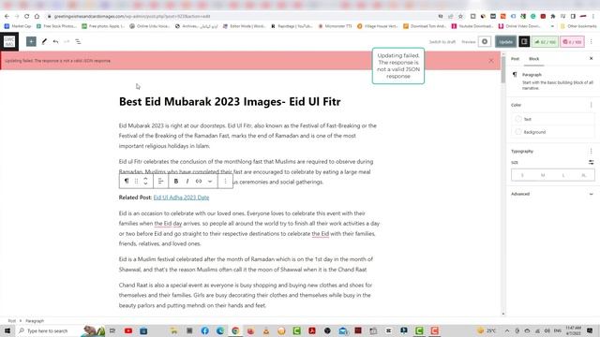Image resolution: width=600 pixels, height=337 pixels.
Task: Expand the Advanced panel
Action: point(552,194)
